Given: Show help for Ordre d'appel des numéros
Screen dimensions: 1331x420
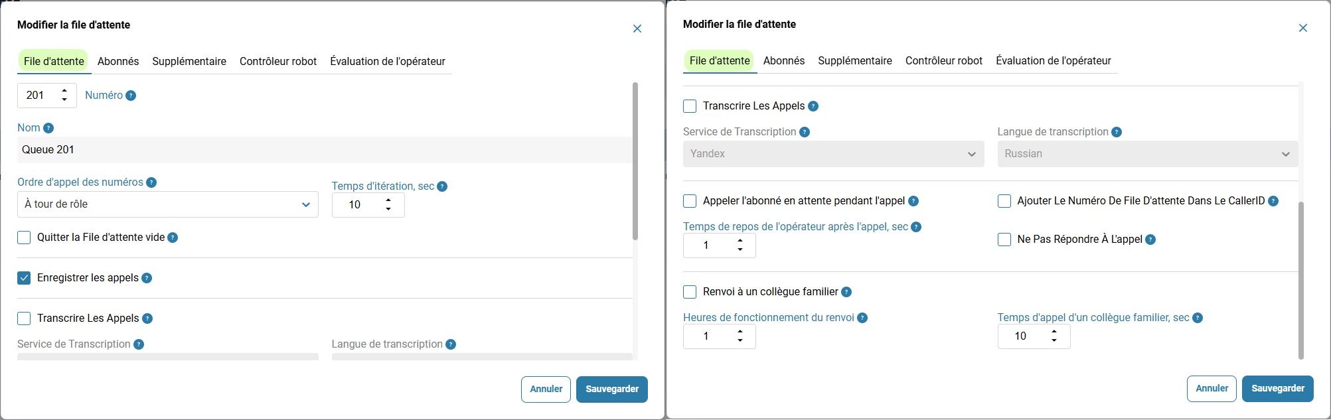Looking at the screenshot, I should (x=151, y=182).
